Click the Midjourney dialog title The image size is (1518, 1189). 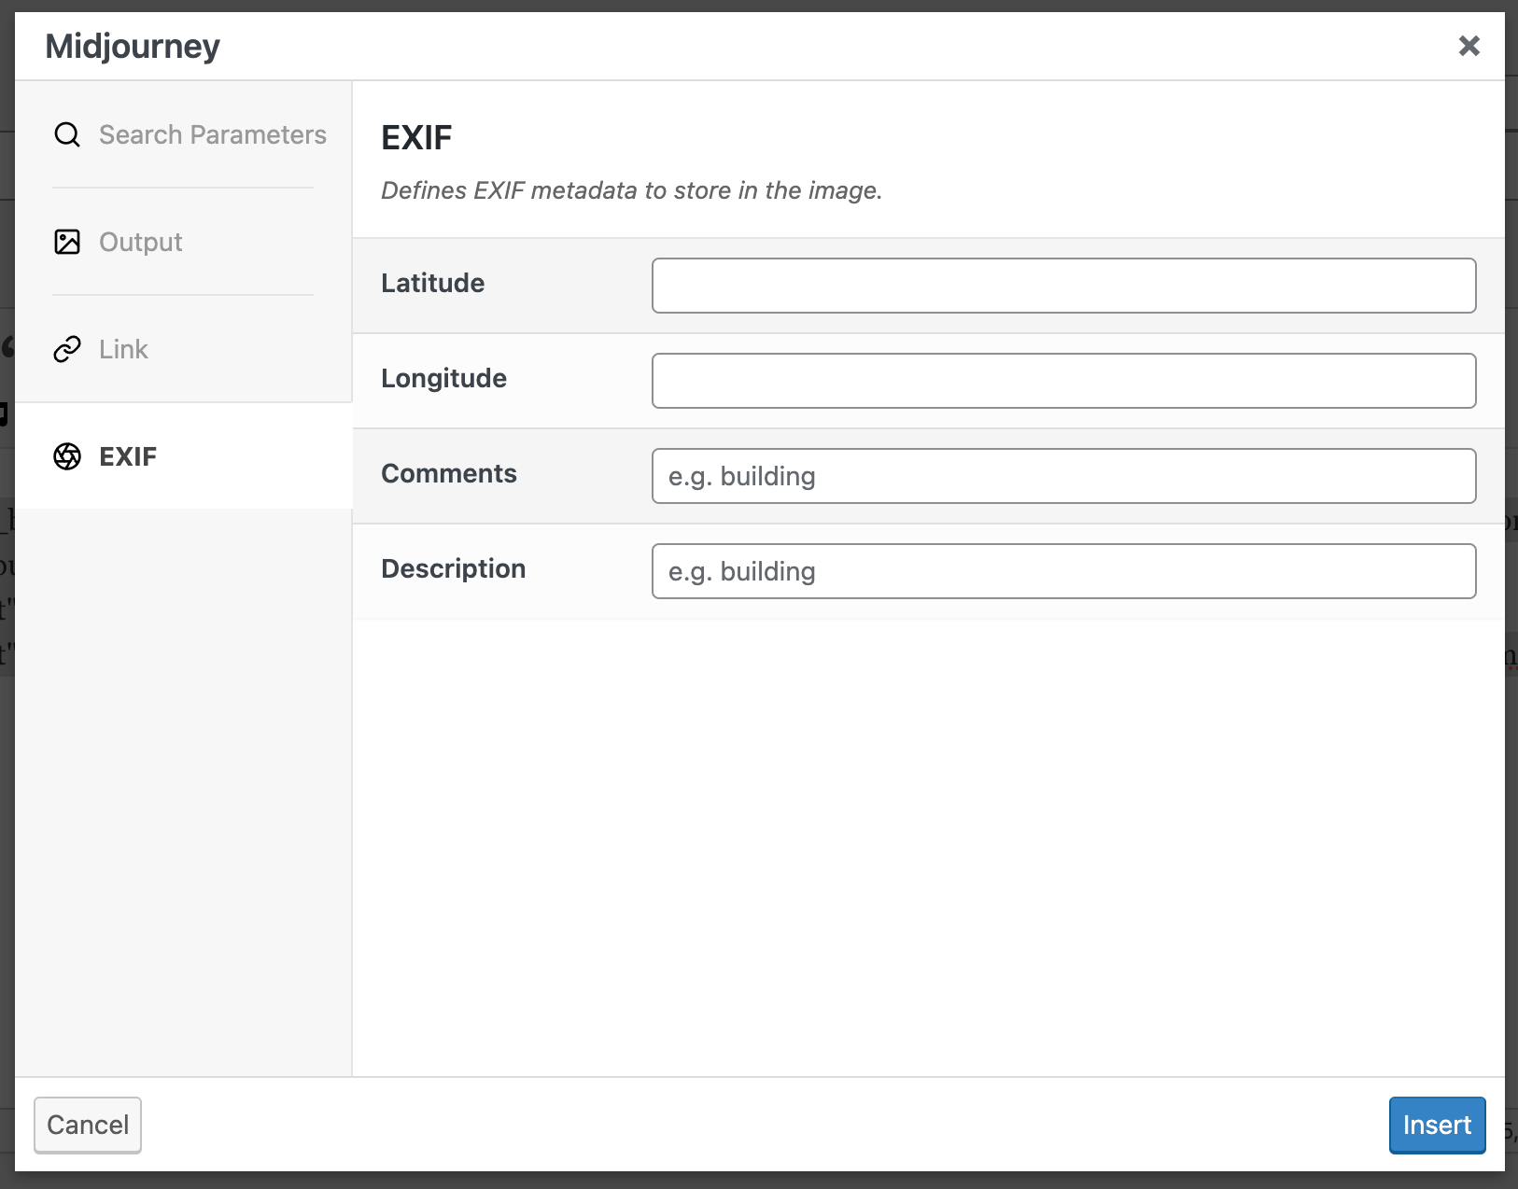[x=133, y=46]
